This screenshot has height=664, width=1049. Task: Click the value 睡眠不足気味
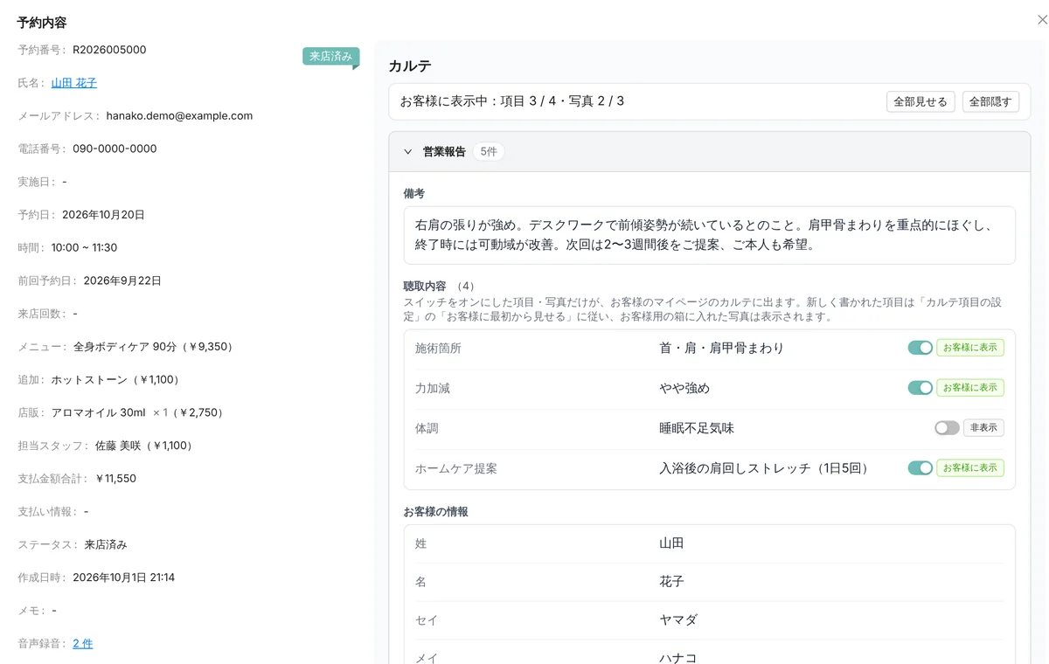(697, 428)
